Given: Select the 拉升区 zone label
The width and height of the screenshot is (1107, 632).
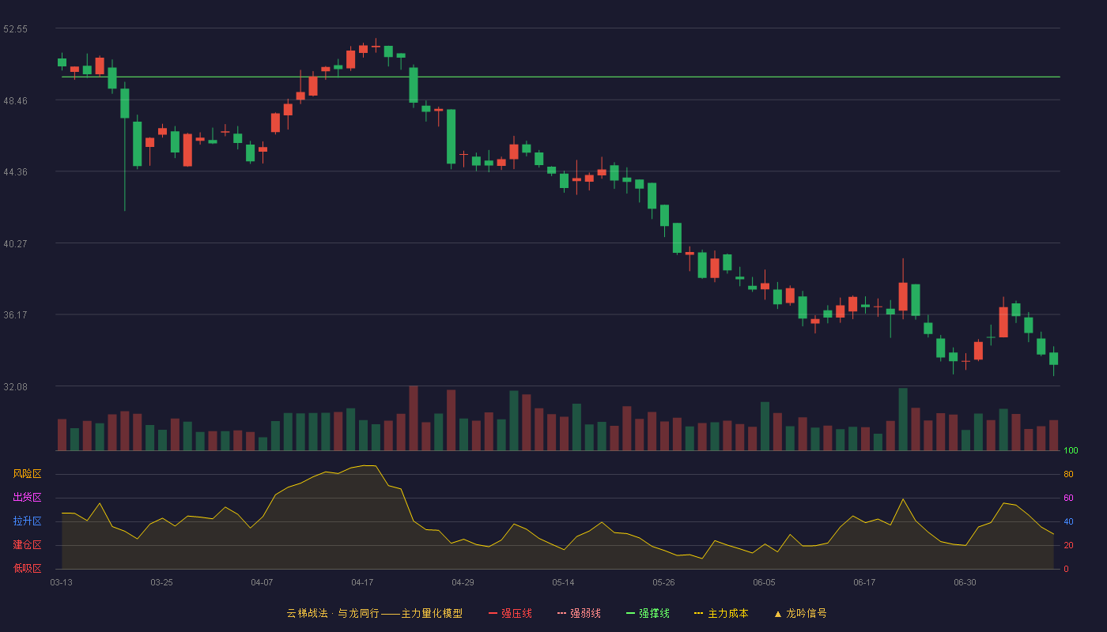Looking at the screenshot, I should 27,521.
